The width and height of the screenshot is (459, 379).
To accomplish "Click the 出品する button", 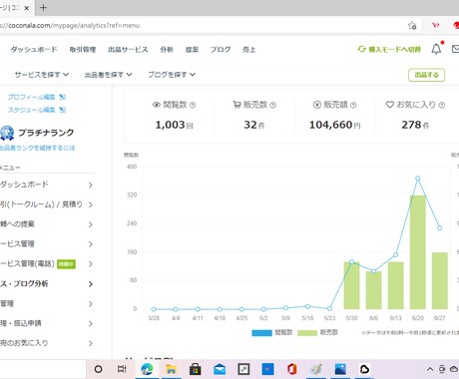I will click(426, 75).
